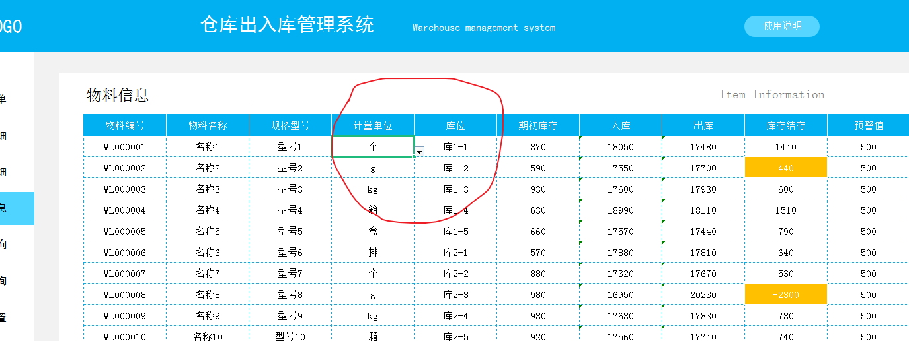Select the 入库 column header
Viewport: 909px width, 341px height.
click(x=621, y=125)
